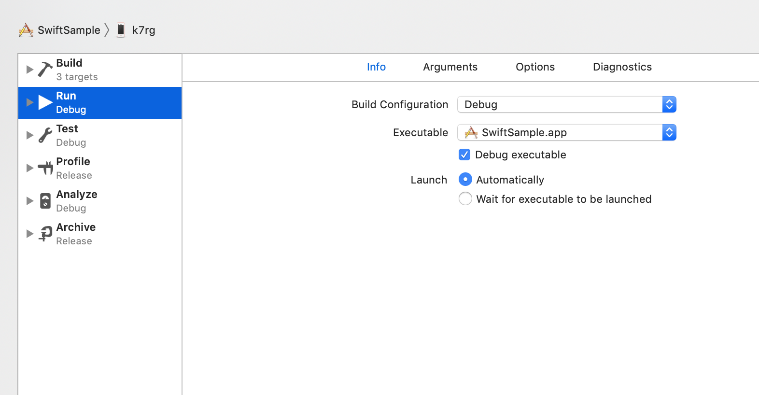This screenshot has height=395, width=759.
Task: Click 'Debug' under Run
Action: coord(71,110)
